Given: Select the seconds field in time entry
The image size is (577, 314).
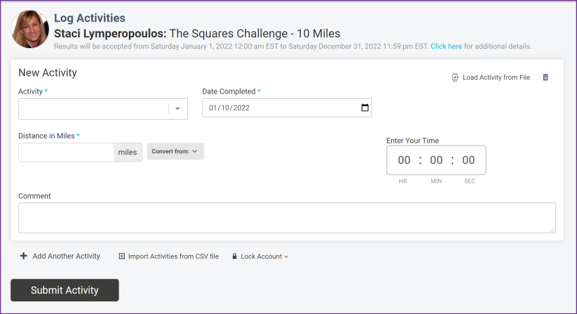Looking at the screenshot, I should coord(469,160).
